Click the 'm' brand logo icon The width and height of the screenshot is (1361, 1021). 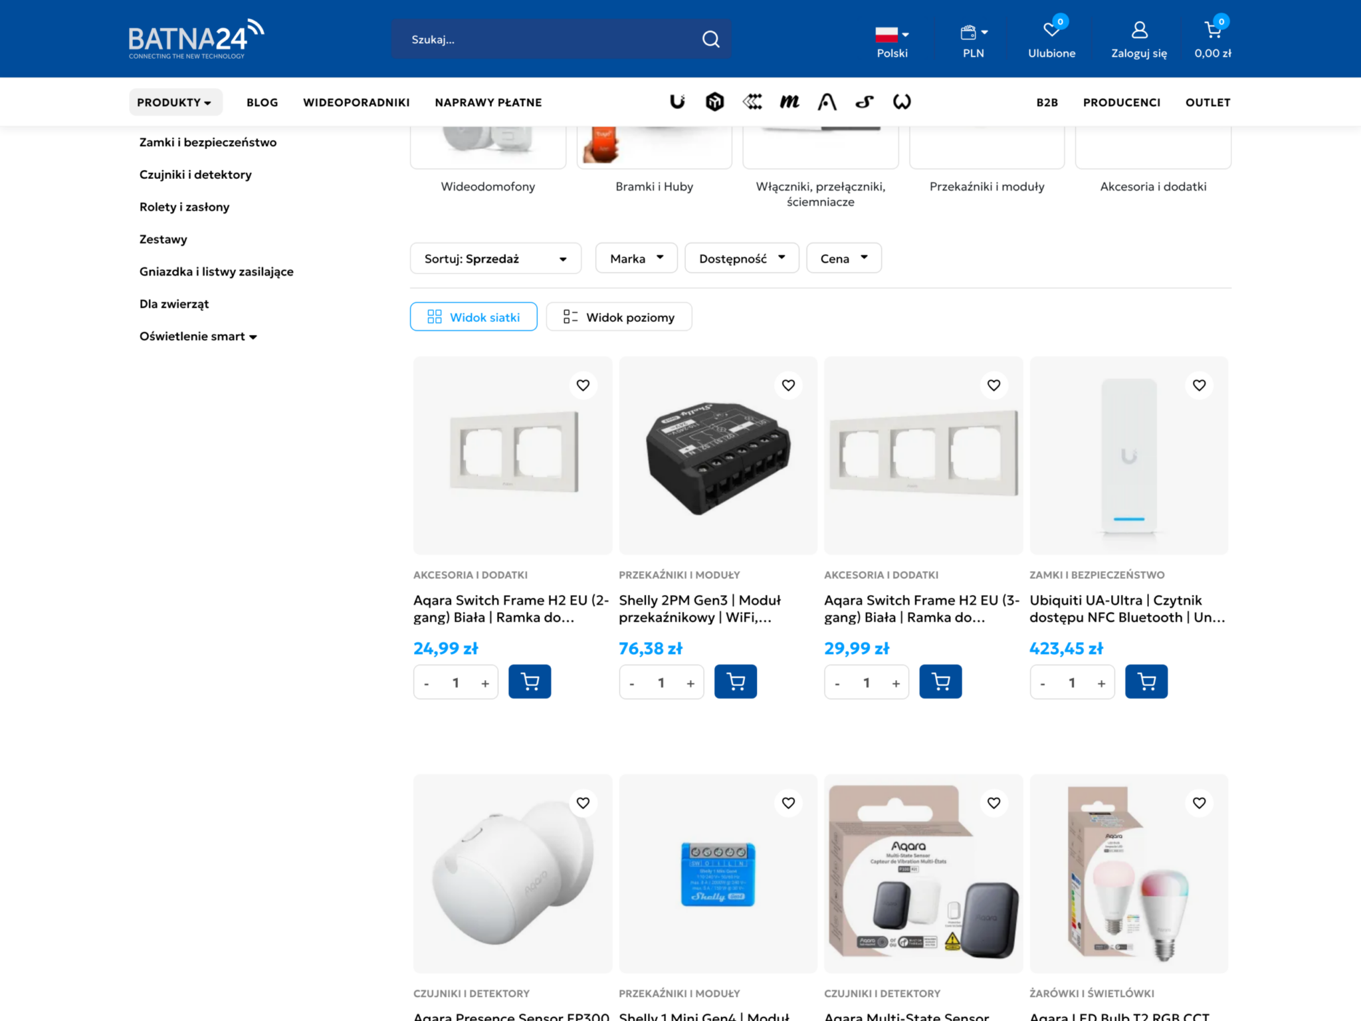(789, 102)
